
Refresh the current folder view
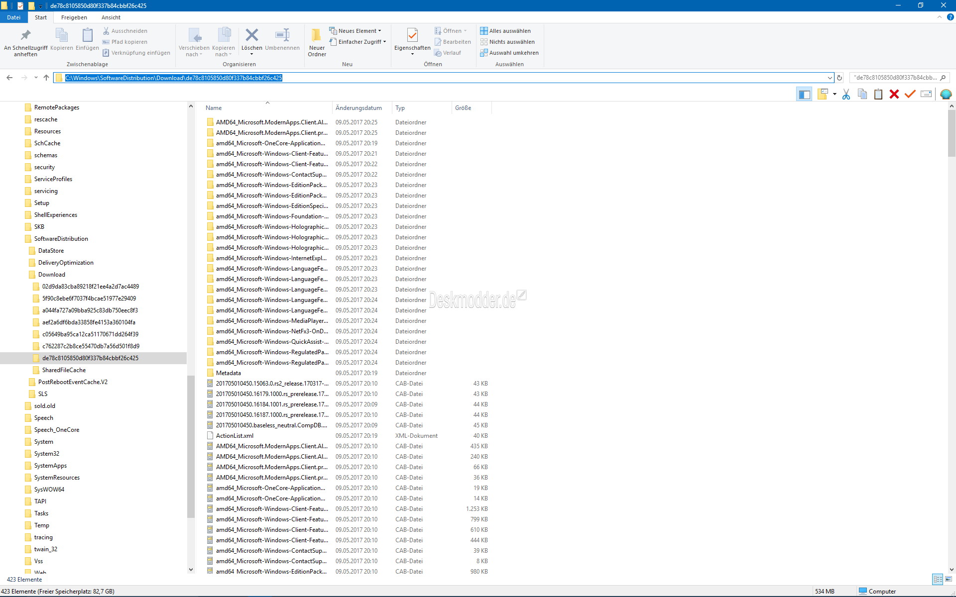point(839,78)
